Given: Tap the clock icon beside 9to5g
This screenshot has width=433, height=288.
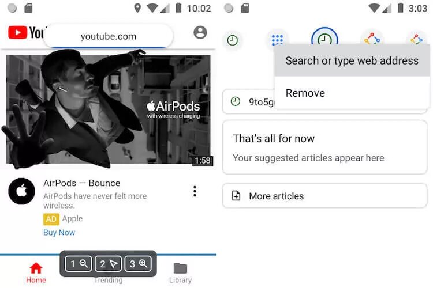Looking at the screenshot, I should (236, 101).
